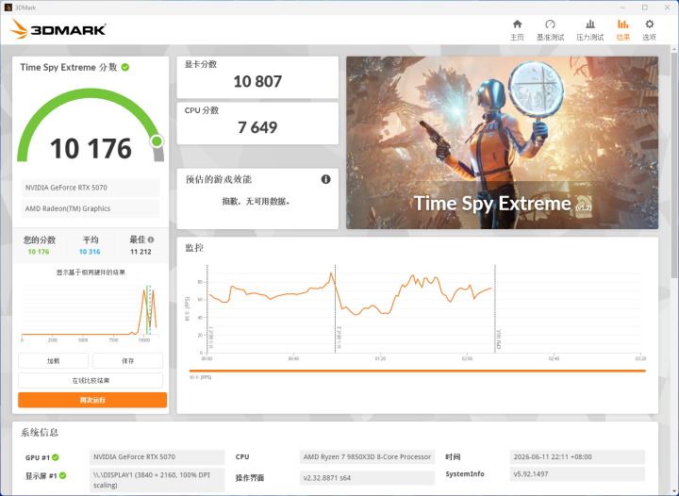Open the 选项 settings gear icon
This screenshot has width=679, height=496.
tap(649, 25)
